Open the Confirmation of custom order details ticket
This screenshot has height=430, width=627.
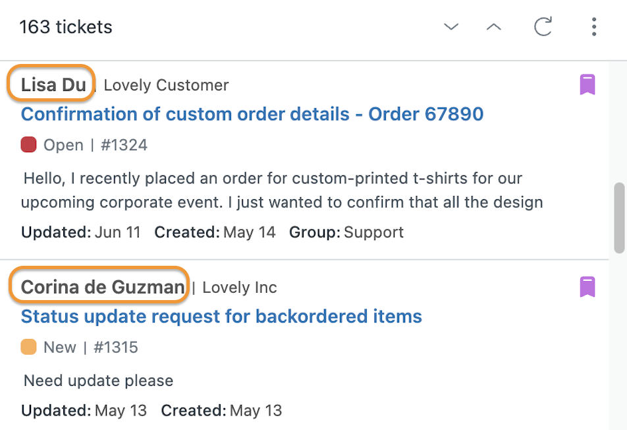point(252,114)
